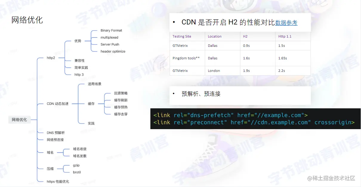The width and height of the screenshot is (361, 187).
Task: Click the dns-prefetch code line
Action: (x=231, y=115)
